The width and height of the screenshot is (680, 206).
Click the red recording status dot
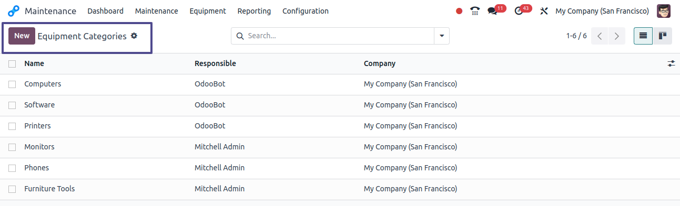click(459, 11)
